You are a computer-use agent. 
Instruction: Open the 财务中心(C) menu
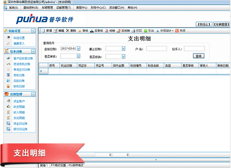coord(98,7)
